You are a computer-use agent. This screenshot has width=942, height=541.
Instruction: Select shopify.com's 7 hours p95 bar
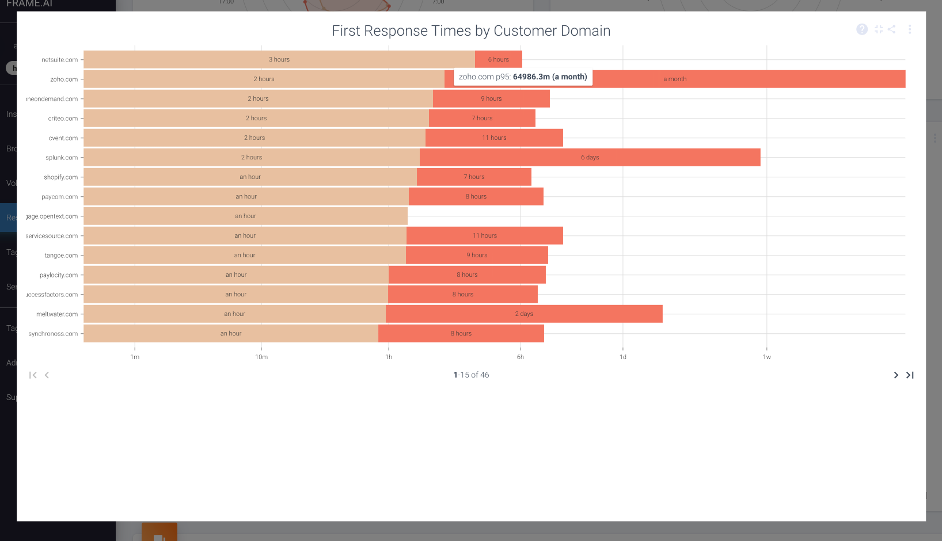tap(474, 177)
